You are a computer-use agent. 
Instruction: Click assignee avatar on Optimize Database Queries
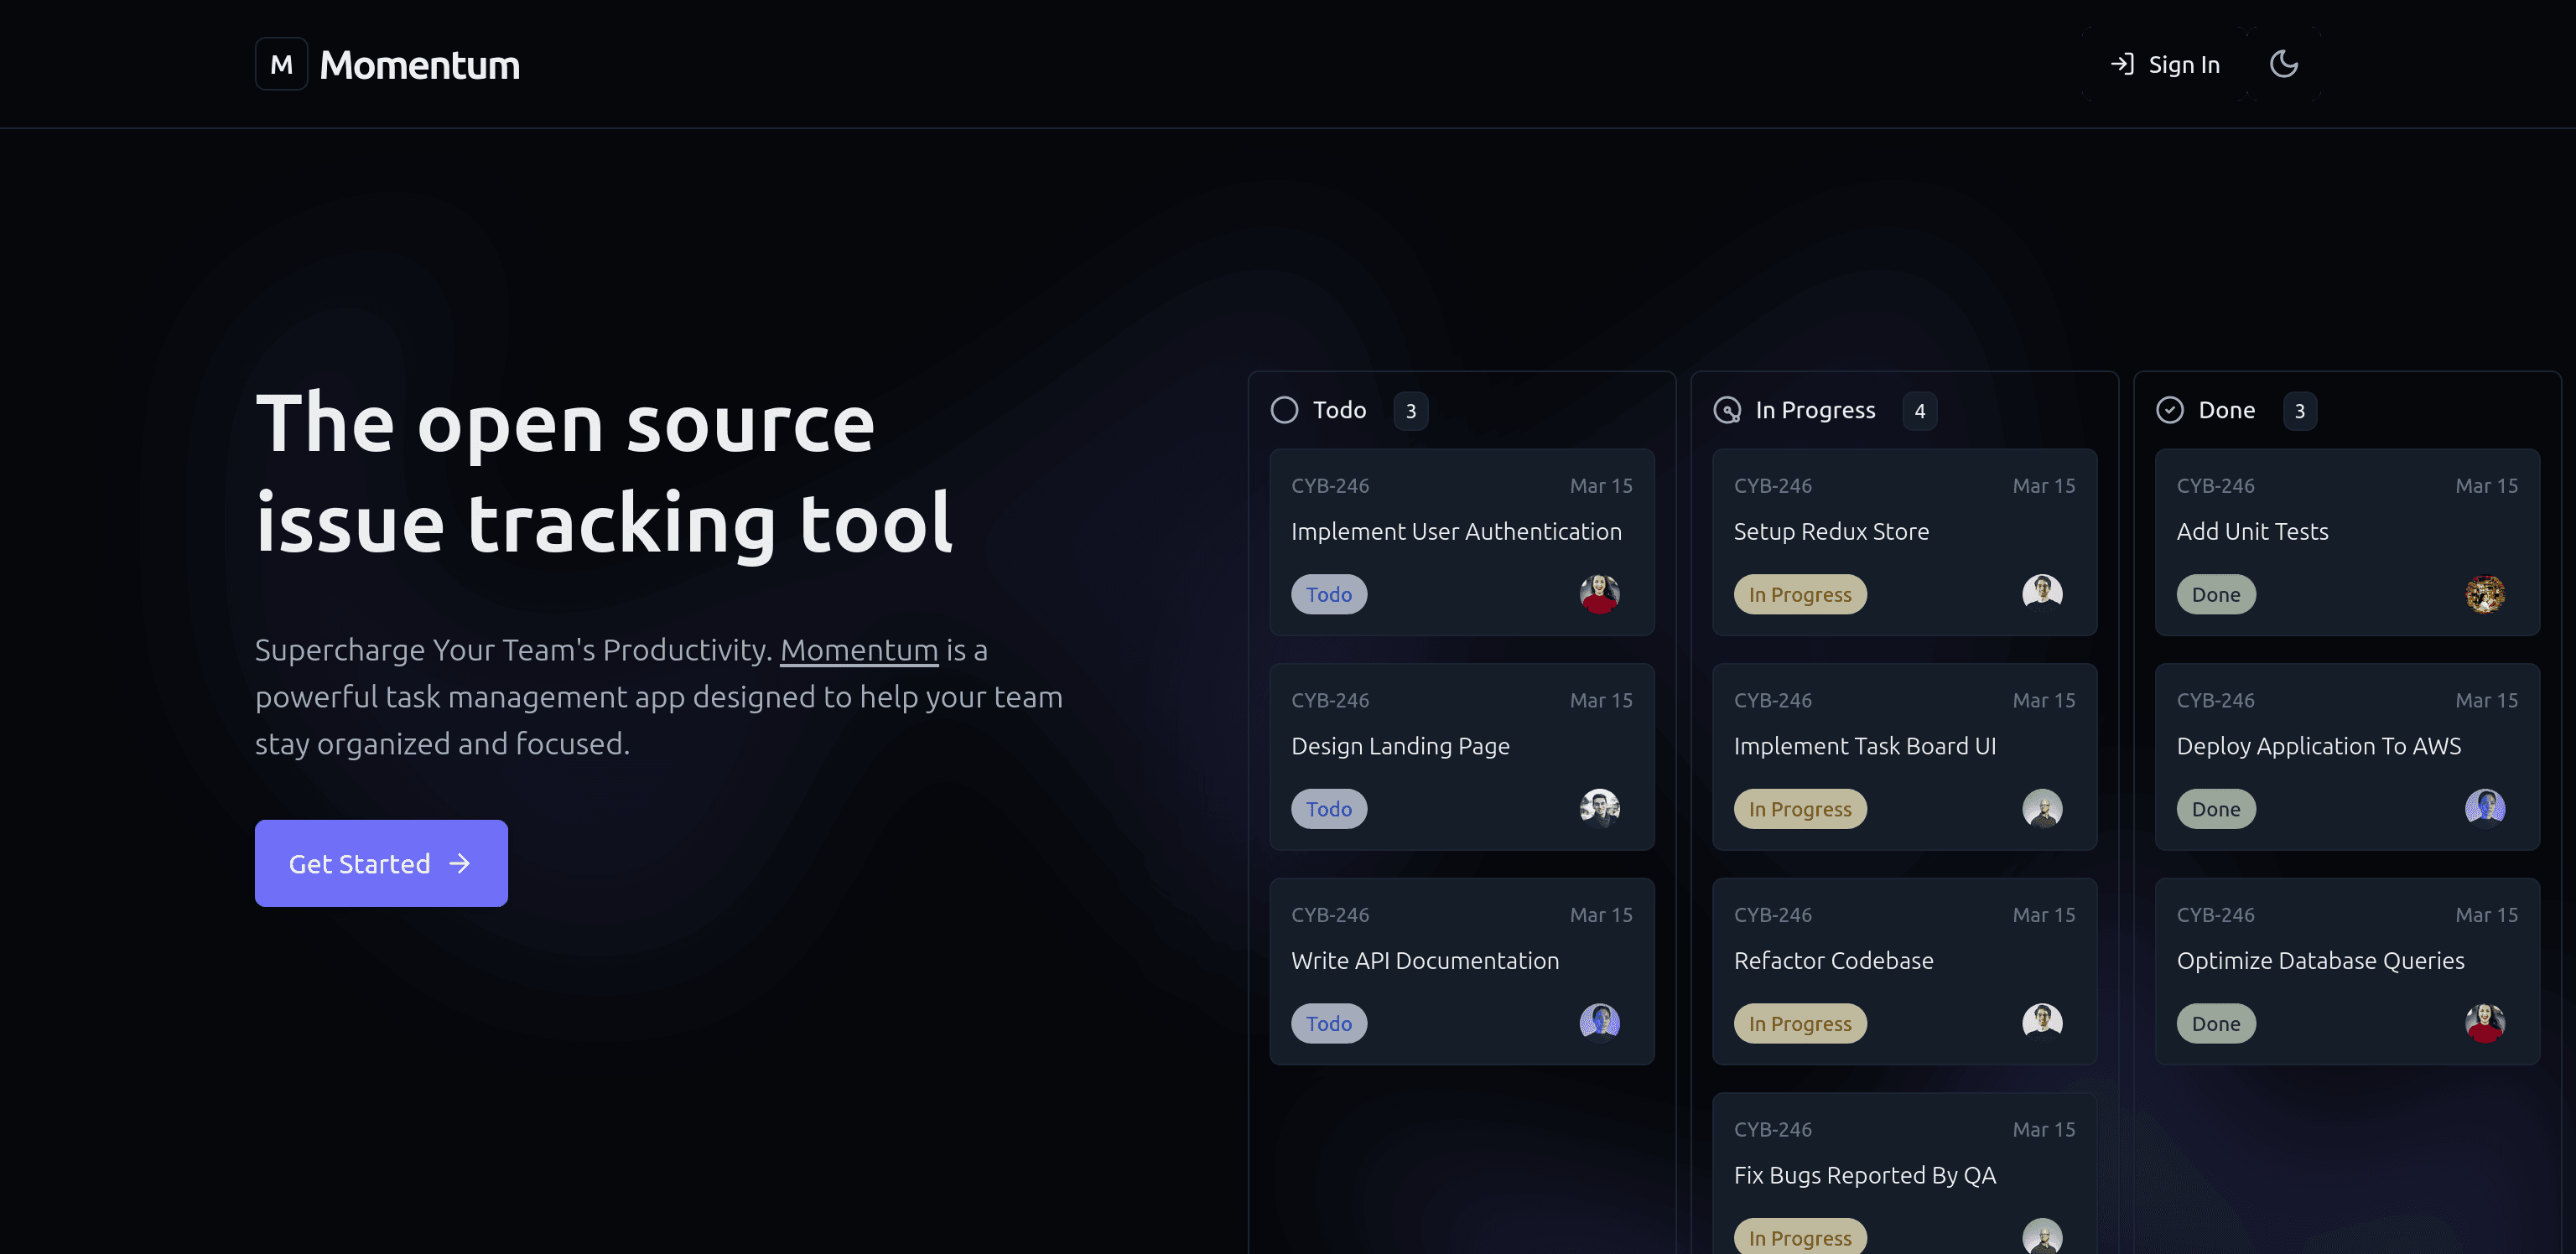pyautogui.click(x=2486, y=1023)
